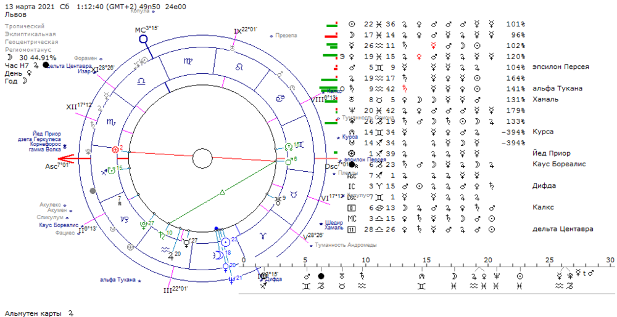Select star name 'эпсилон Персея' in table
Image resolution: width=617 pixels, height=317 pixels.
coord(561,66)
